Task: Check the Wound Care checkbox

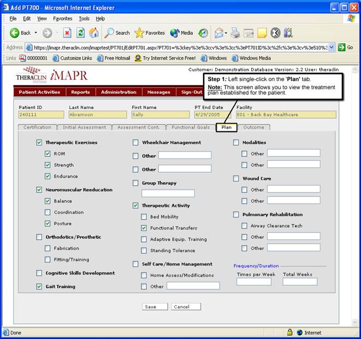Action: pos(236,179)
